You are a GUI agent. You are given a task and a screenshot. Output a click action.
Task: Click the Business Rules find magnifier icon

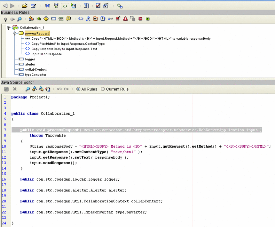19,19
